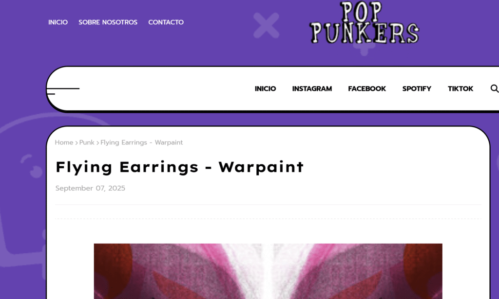Click the September 07, 2025 post date

(90, 188)
